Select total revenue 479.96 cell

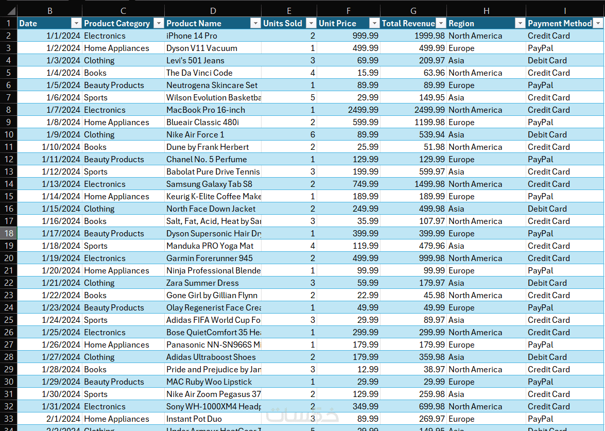tap(413, 246)
